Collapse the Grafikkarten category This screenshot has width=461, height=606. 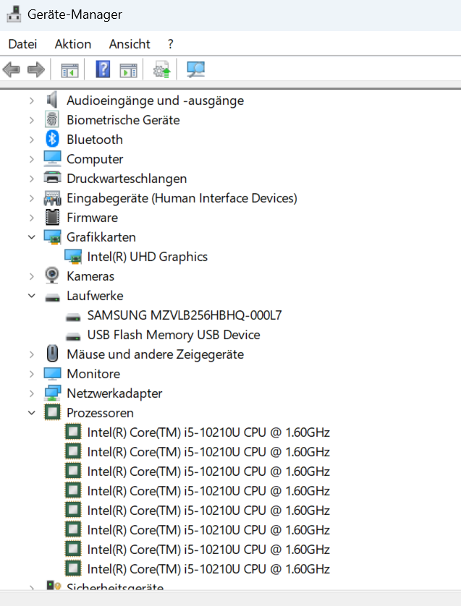pos(31,237)
